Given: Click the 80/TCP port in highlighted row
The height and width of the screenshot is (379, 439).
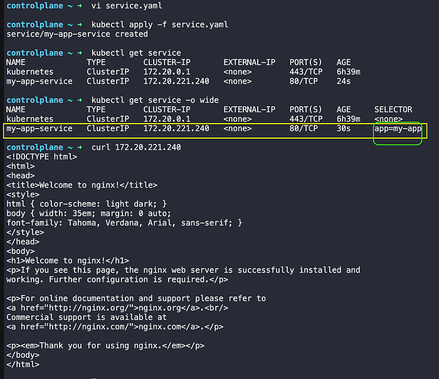Looking at the screenshot, I should [x=304, y=129].
